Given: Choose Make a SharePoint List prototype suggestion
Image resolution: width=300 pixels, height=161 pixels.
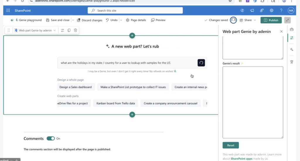Looking at the screenshot, I should point(133,87).
